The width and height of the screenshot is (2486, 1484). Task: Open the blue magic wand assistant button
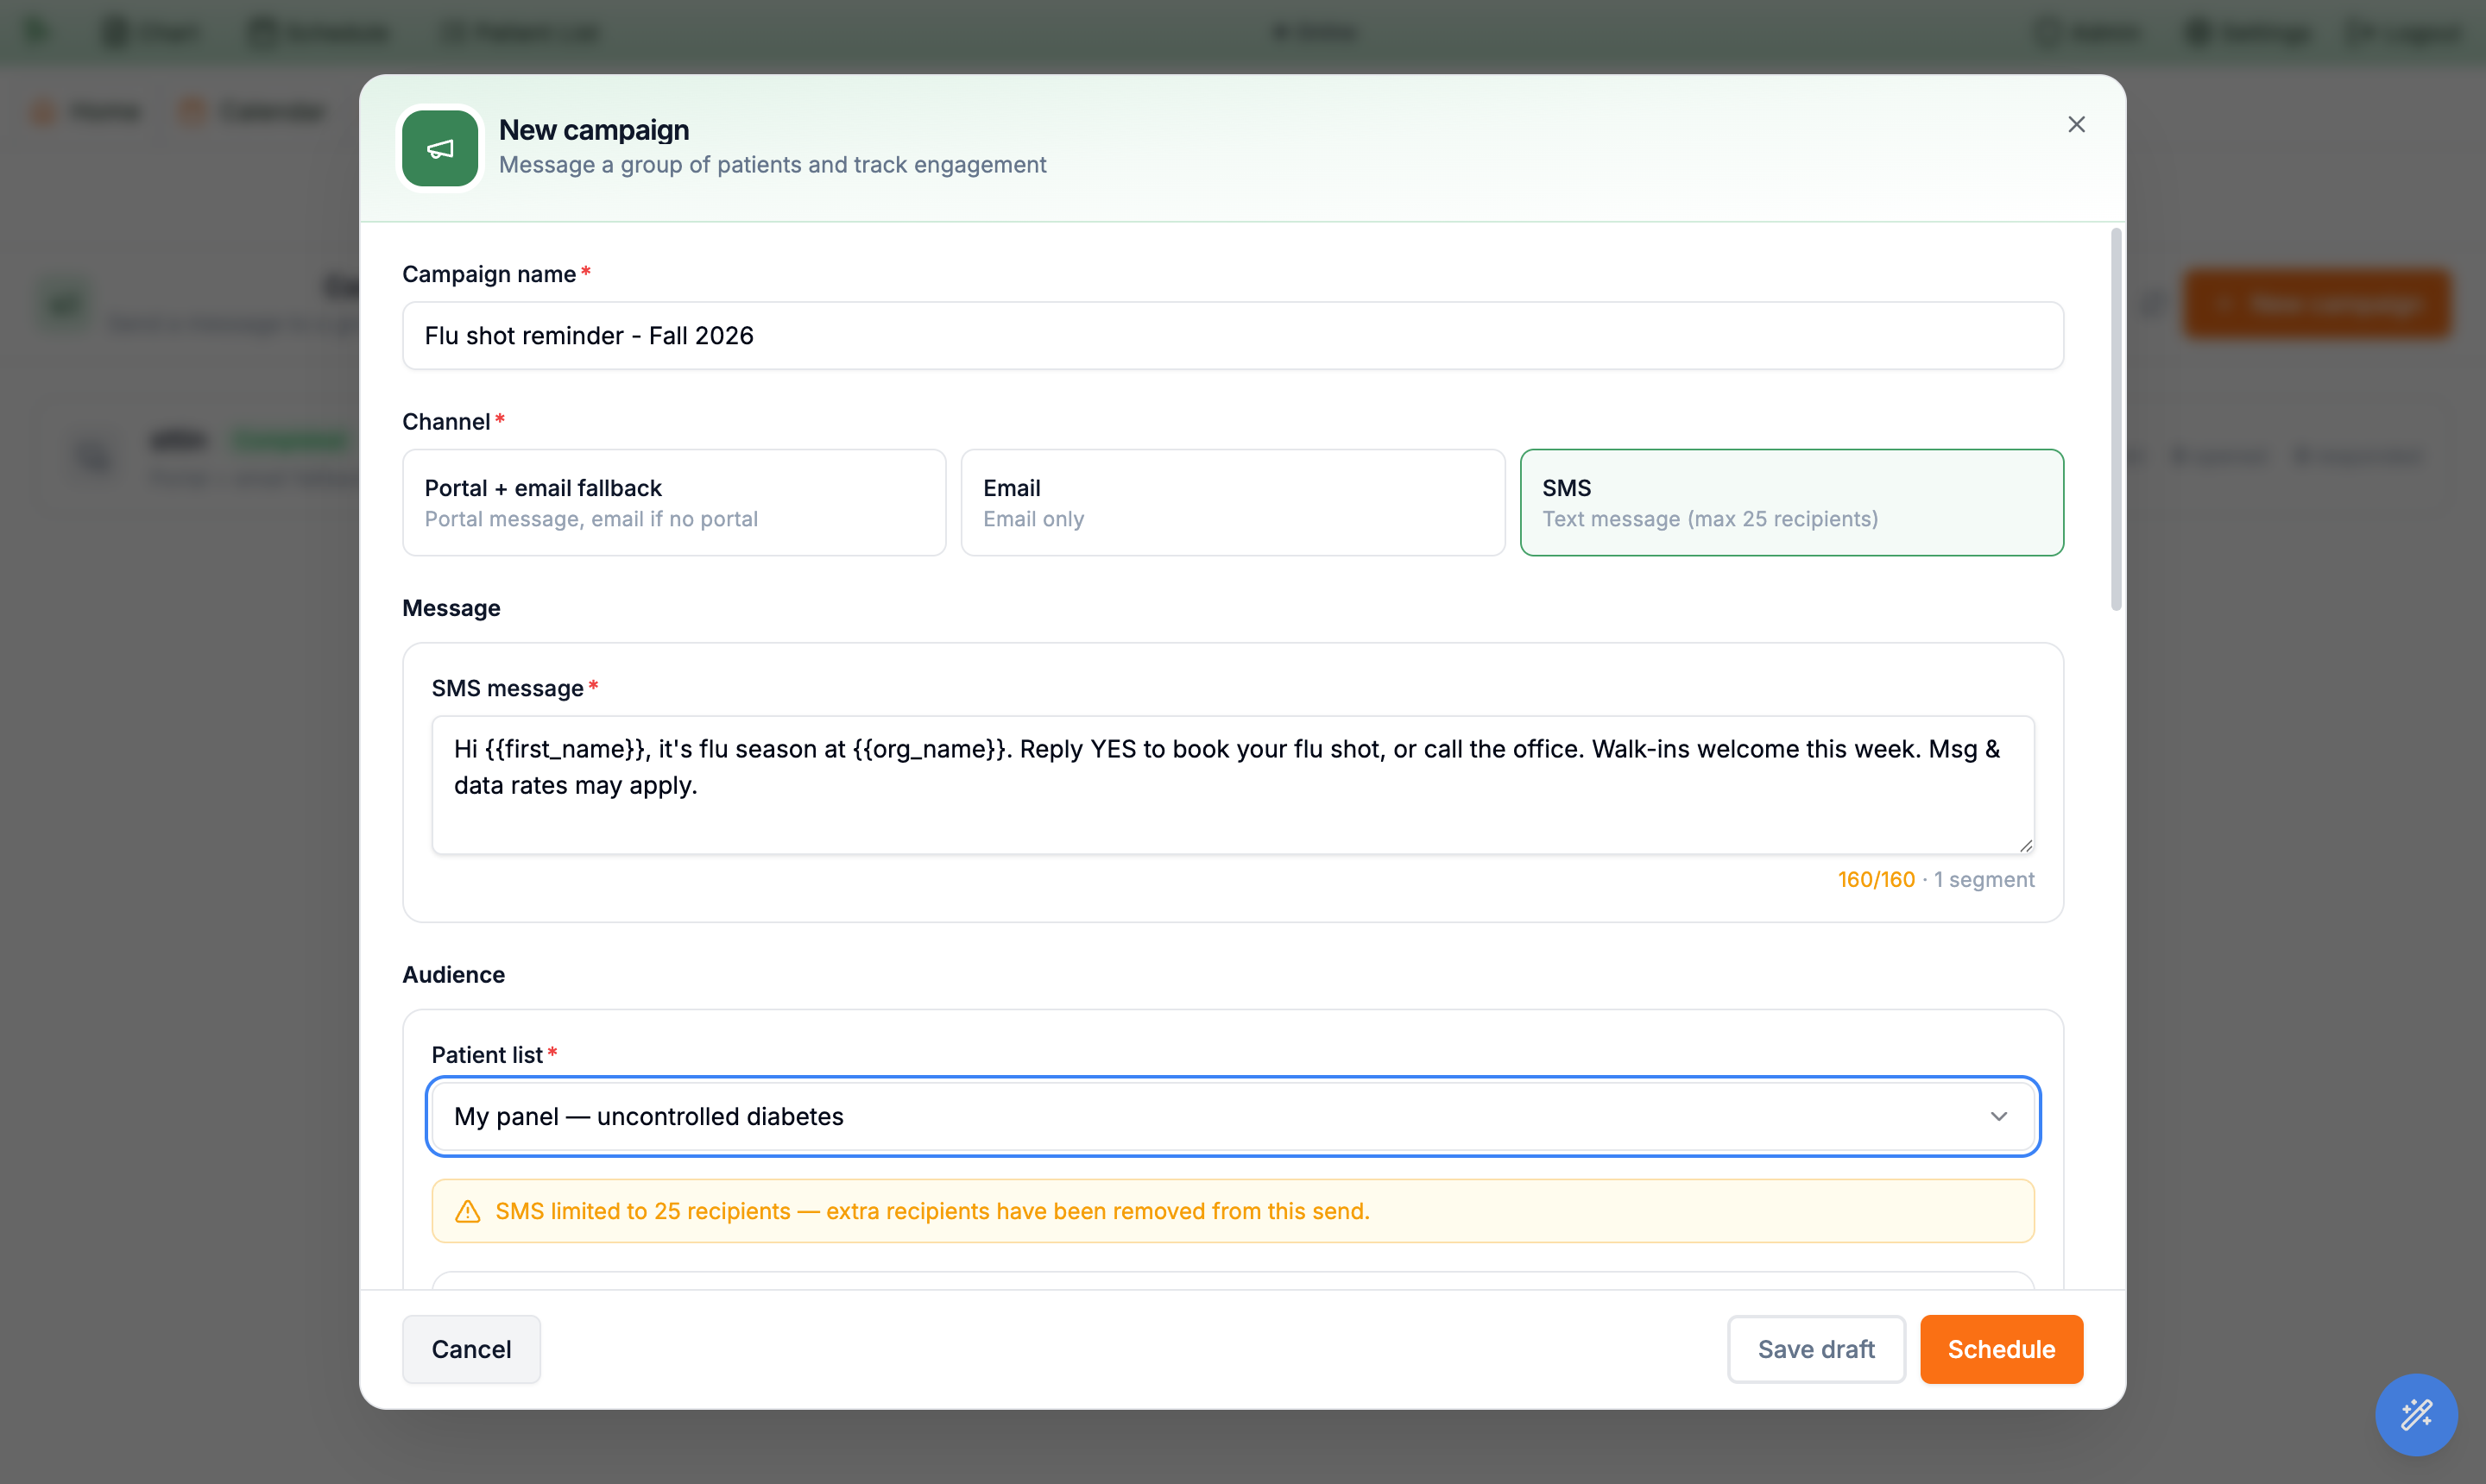(2416, 1414)
